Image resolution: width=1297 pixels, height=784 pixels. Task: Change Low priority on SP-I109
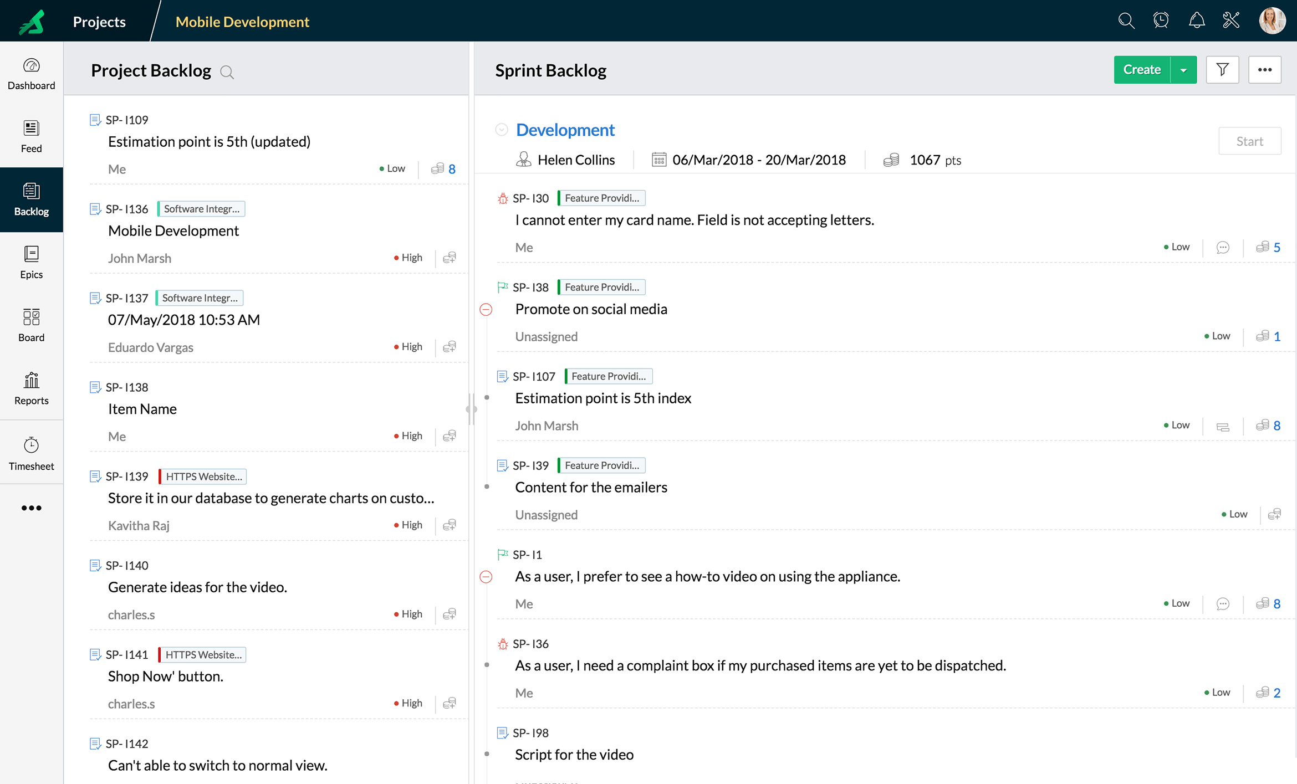(392, 168)
